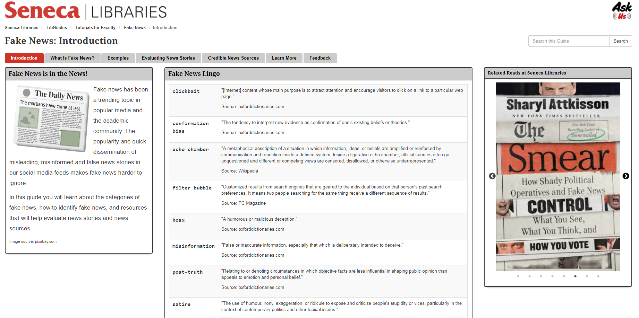The image size is (639, 318).
Task: Go to the Examples tab
Action: click(118, 58)
